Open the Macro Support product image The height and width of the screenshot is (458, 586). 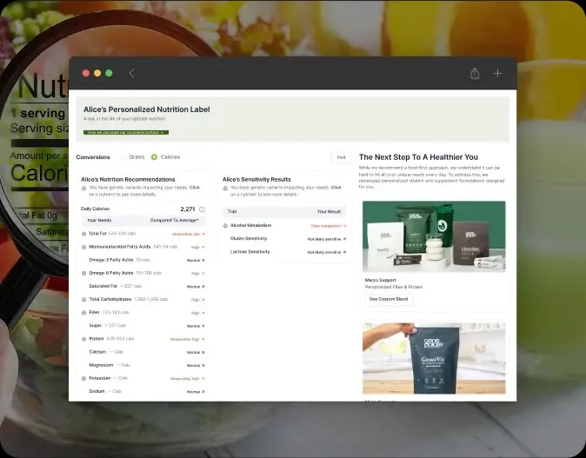click(x=434, y=236)
